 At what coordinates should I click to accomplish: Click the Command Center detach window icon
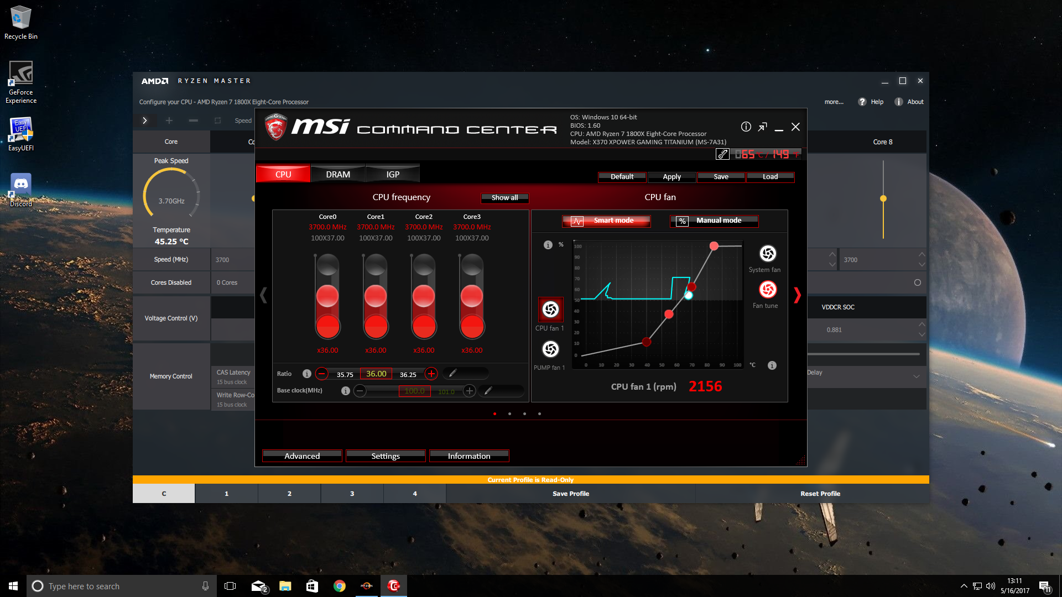point(763,127)
